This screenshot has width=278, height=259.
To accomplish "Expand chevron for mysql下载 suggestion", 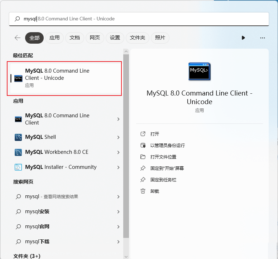I will [118, 242].
